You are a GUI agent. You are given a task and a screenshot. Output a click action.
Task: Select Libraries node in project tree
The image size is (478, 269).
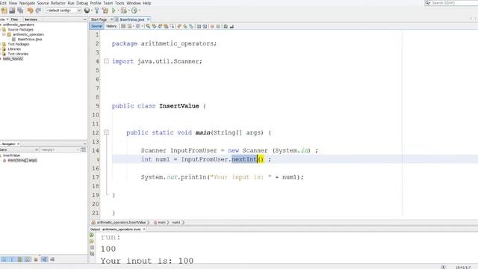14,49
